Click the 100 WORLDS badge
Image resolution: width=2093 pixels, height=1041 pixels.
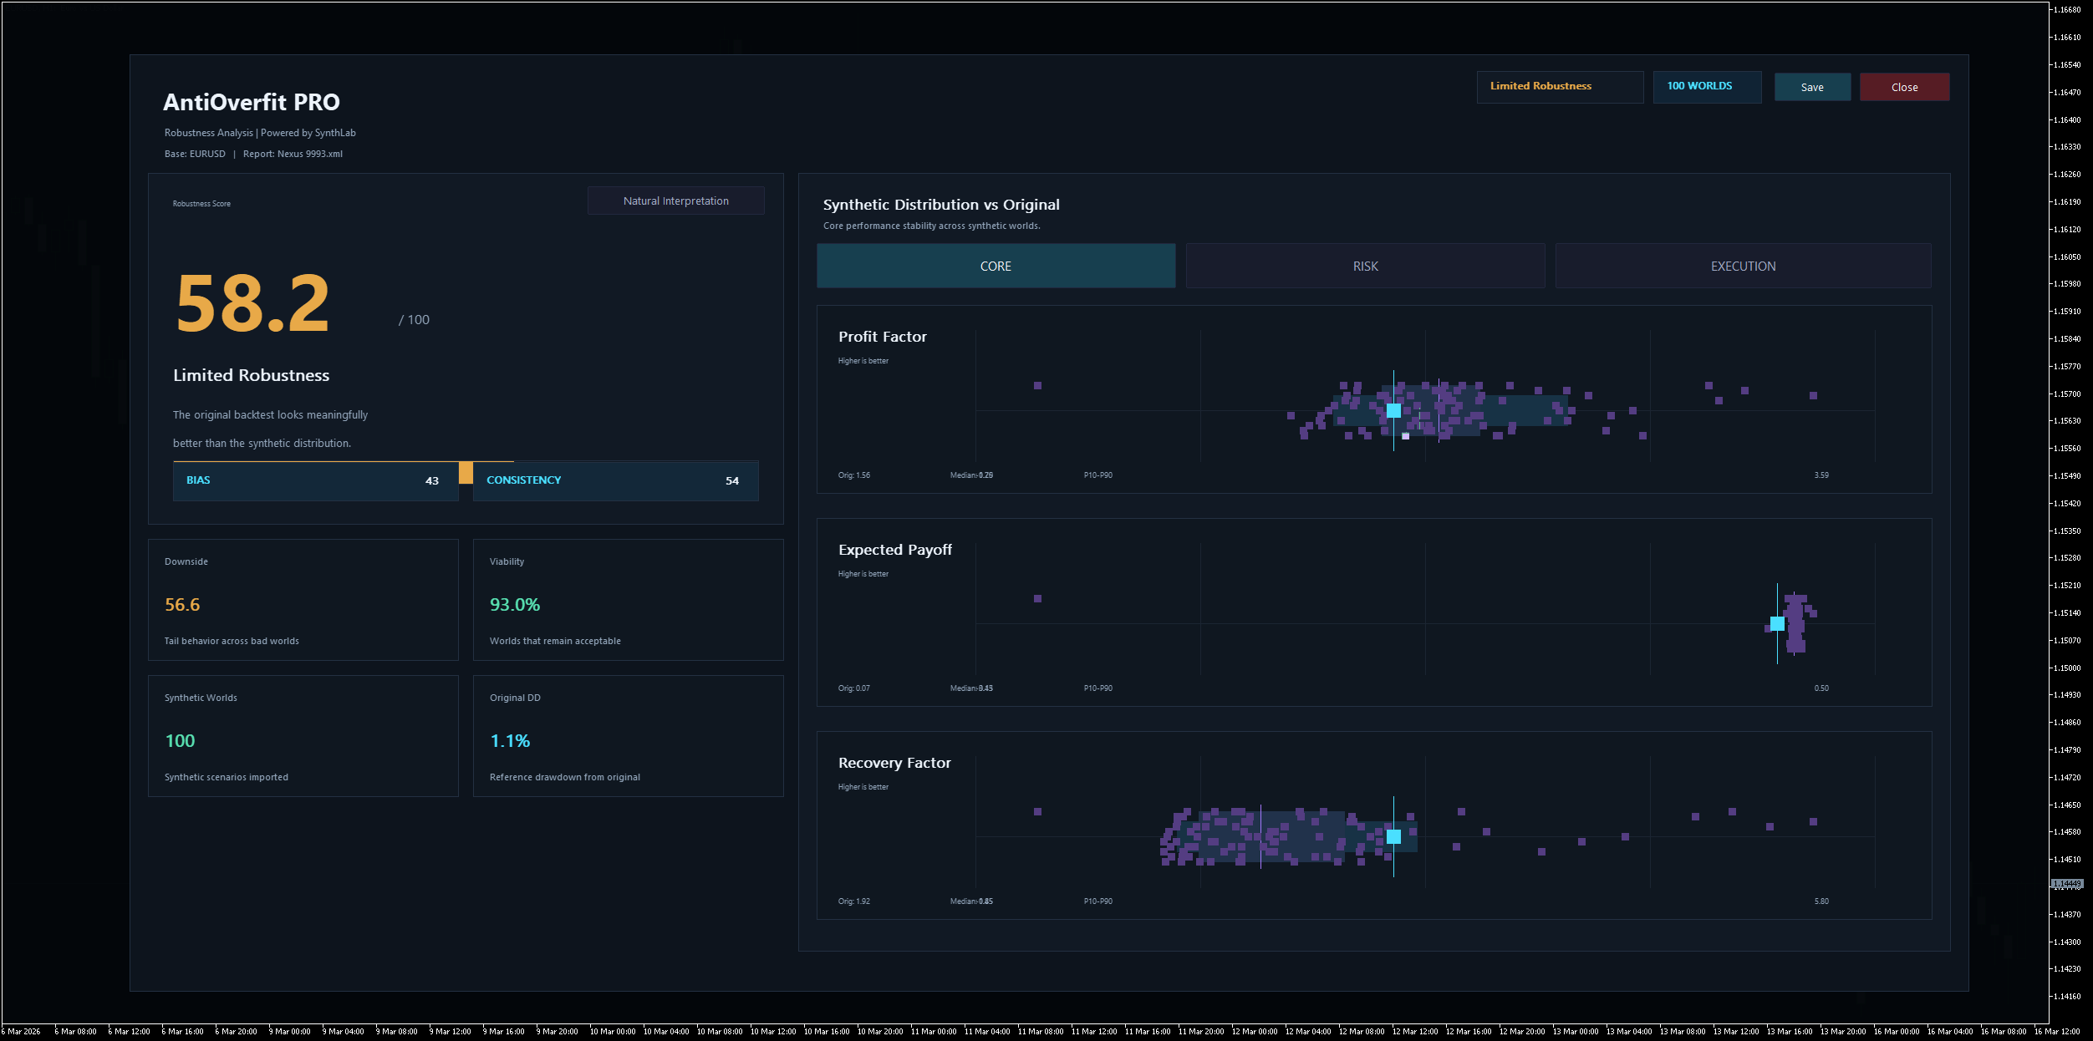coord(1707,86)
